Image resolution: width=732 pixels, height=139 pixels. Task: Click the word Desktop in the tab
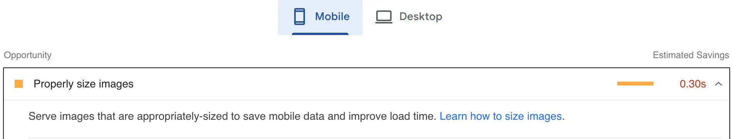[x=420, y=17]
